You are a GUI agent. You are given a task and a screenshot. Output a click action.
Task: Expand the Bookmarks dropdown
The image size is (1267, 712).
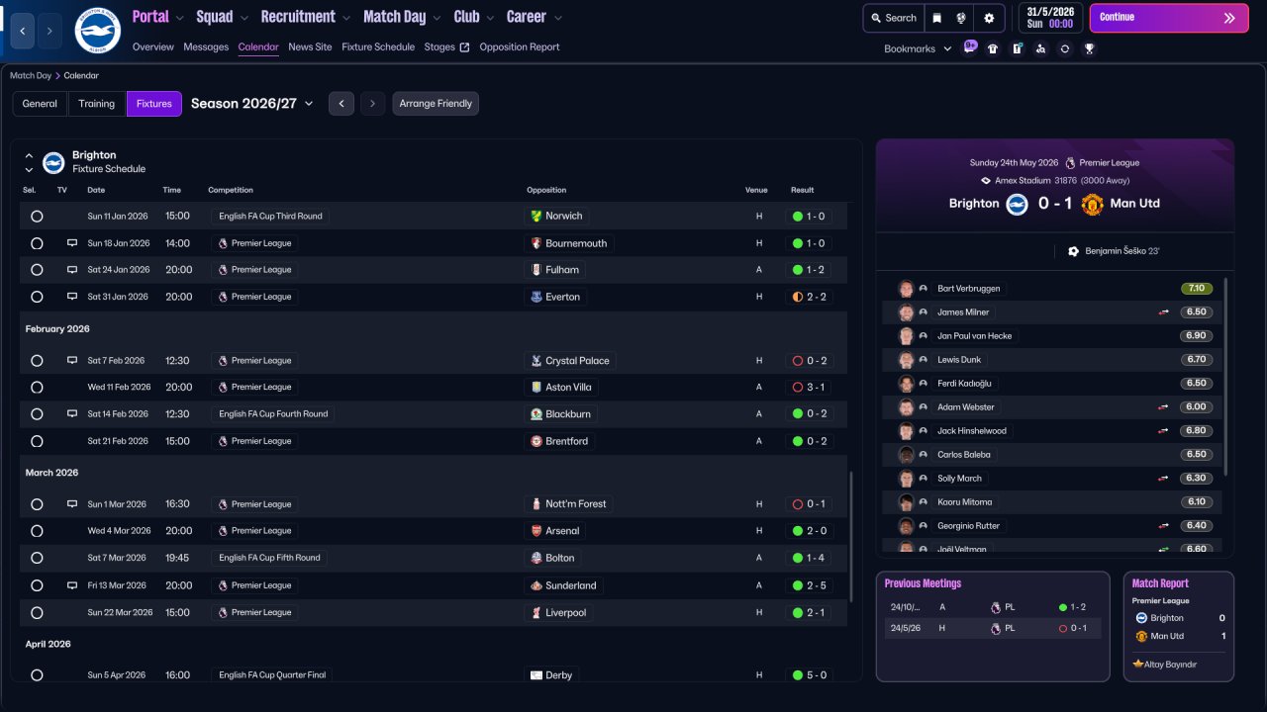[x=947, y=48]
